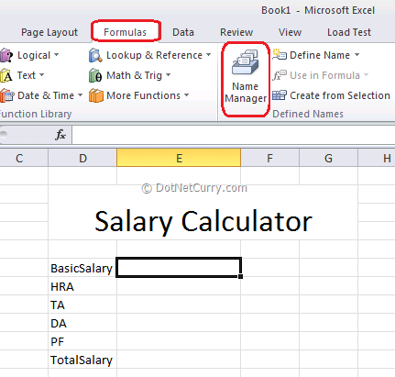The width and height of the screenshot is (395, 377).
Task: Select column G header
Action: click(328, 158)
